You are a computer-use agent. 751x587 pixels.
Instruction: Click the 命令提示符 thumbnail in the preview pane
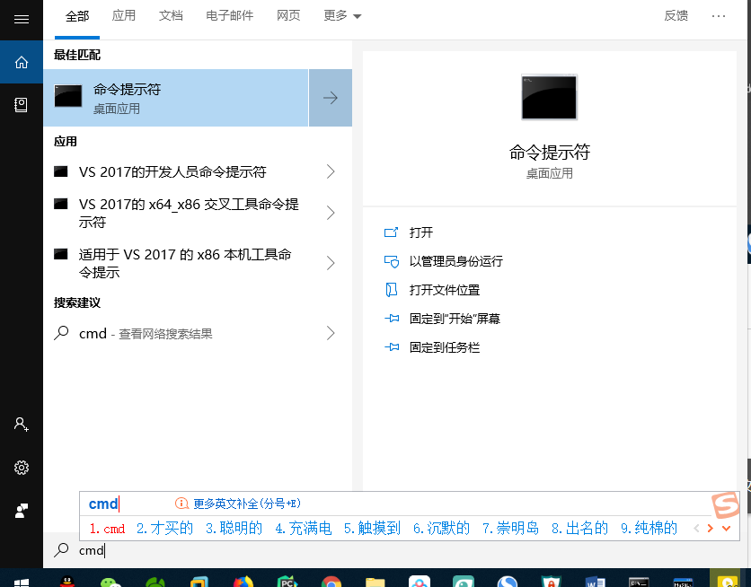(549, 97)
